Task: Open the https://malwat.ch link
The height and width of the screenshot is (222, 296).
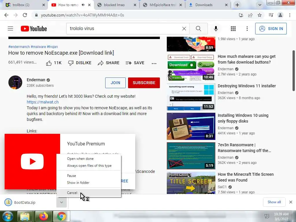Action: [x=43, y=102]
